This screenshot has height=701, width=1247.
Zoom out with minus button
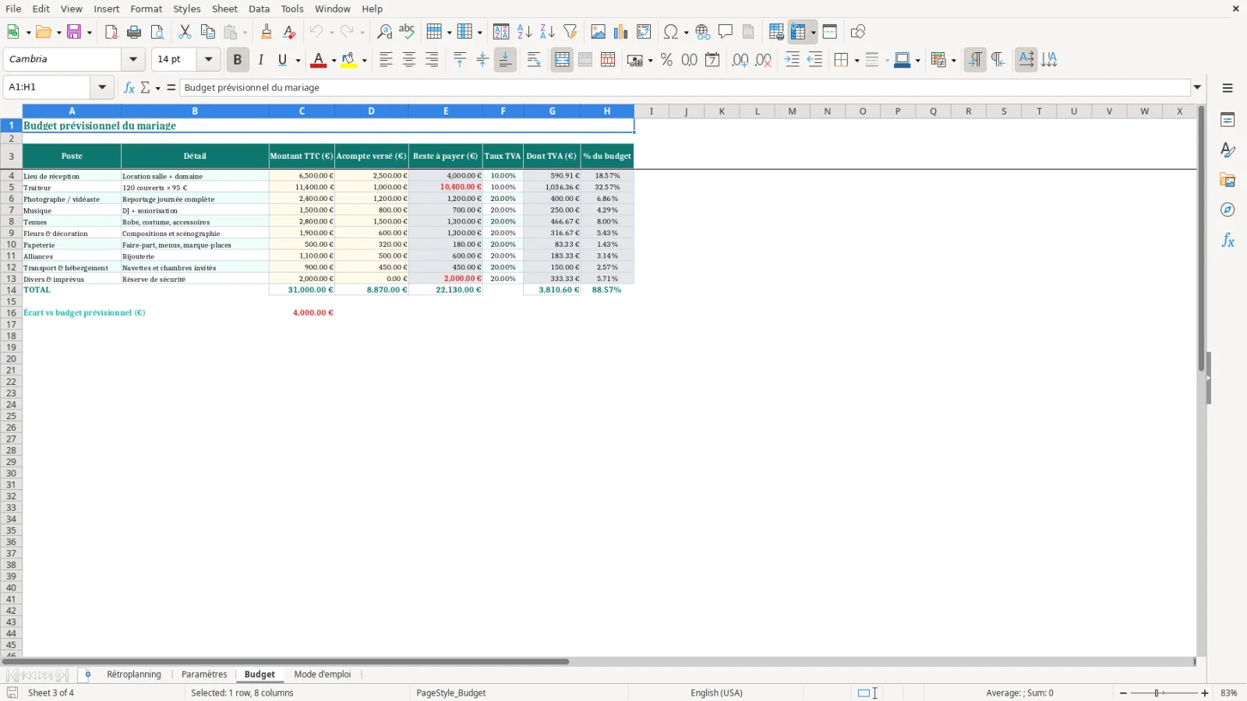(x=1123, y=692)
